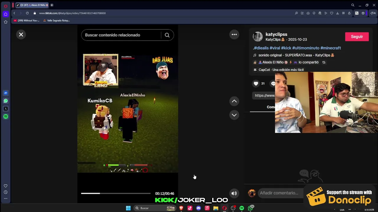Viewport: 378px width, 212px height.
Task: Mute the tab using its audio speaker icon
Action: 22,5
